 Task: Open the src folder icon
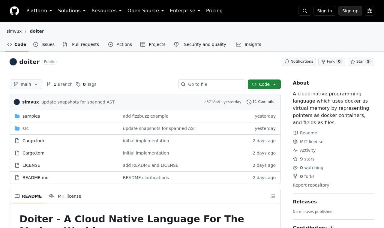click(x=17, y=128)
